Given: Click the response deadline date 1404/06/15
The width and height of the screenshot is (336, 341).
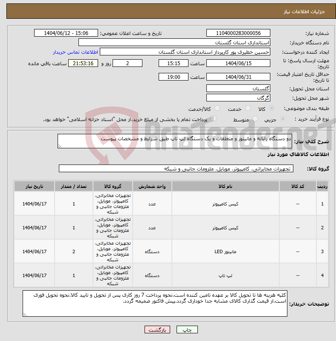Looking at the screenshot, I should [238, 63].
